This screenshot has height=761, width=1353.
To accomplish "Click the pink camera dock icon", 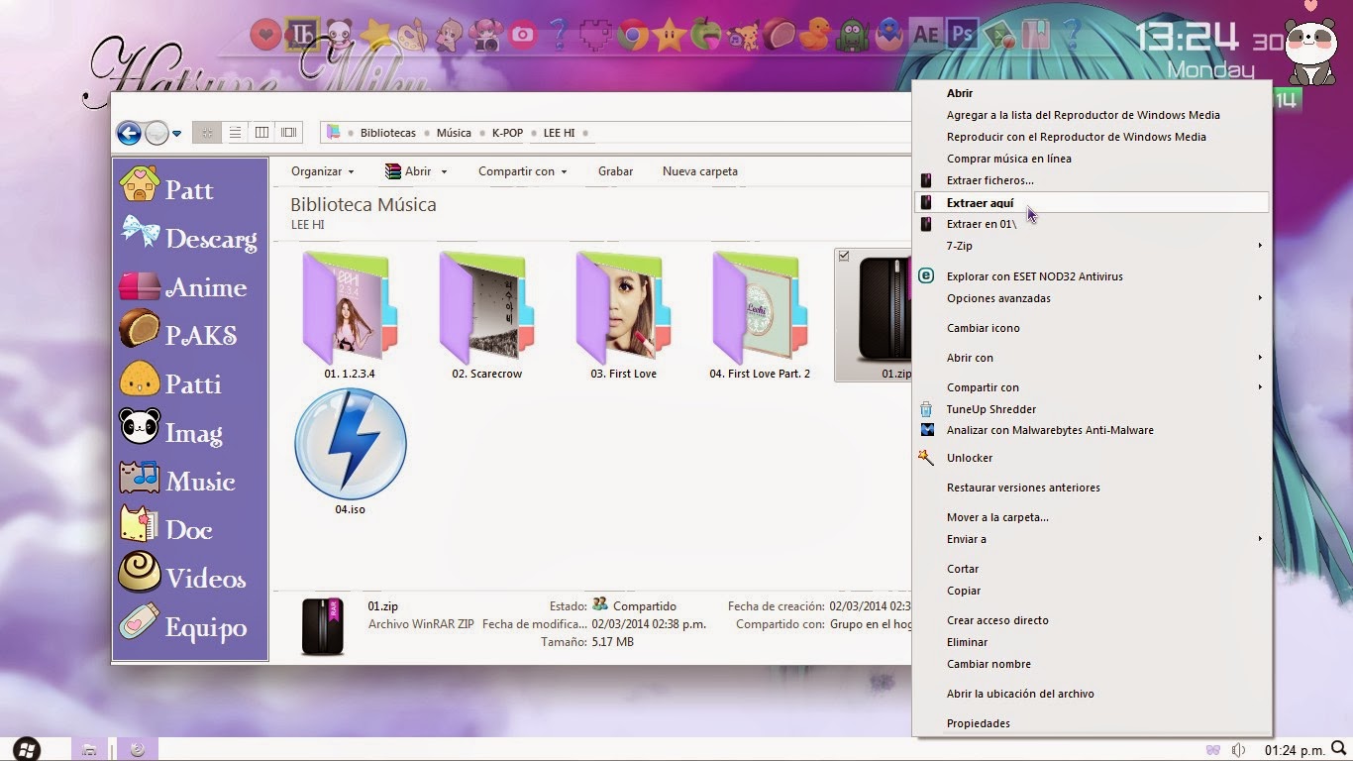I will pos(522,36).
